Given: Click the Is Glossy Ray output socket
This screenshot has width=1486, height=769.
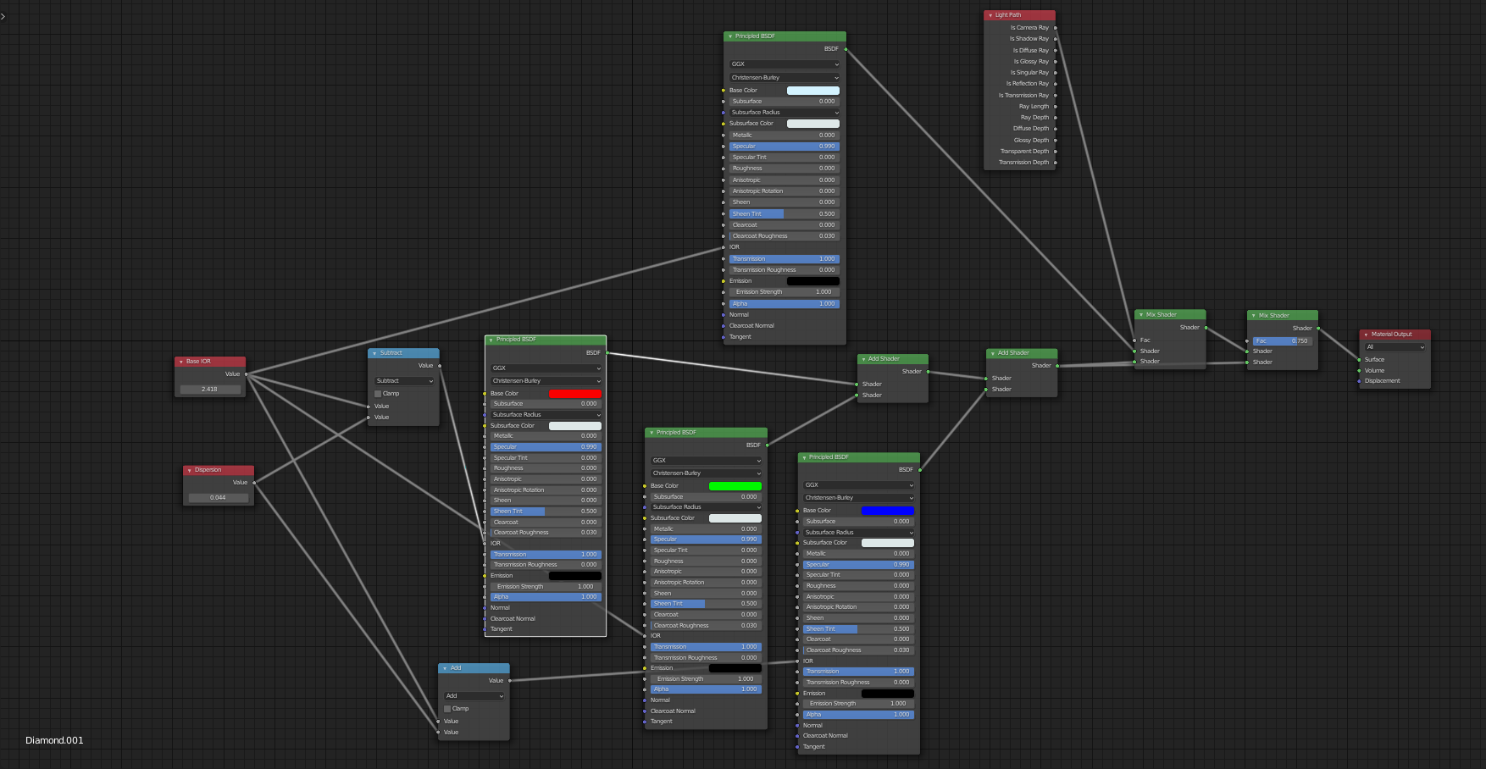Looking at the screenshot, I should 1055,62.
